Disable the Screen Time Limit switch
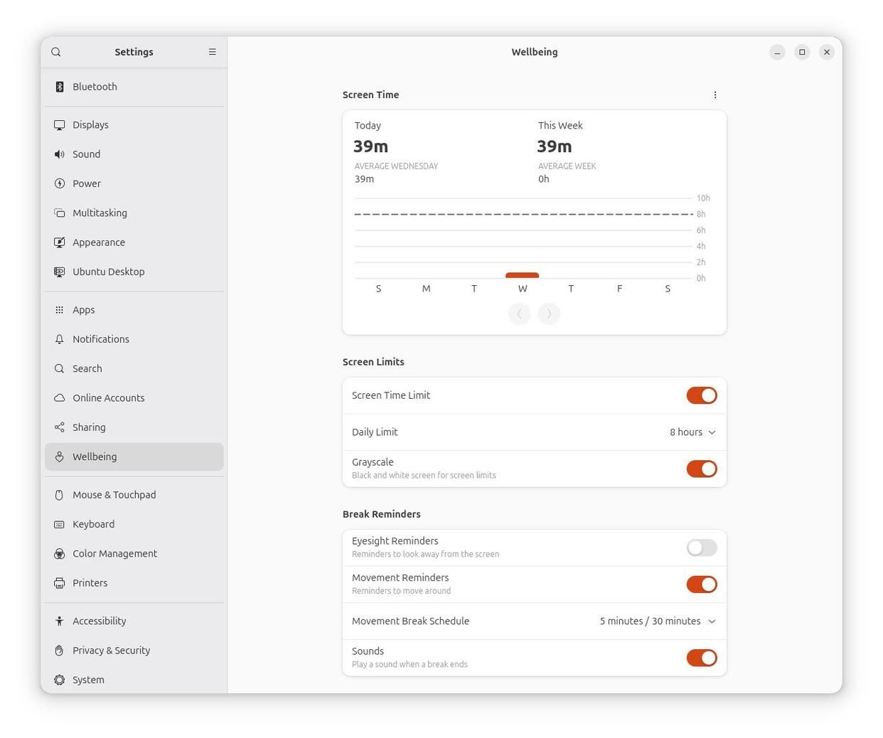This screenshot has width=883, height=738. (x=702, y=395)
